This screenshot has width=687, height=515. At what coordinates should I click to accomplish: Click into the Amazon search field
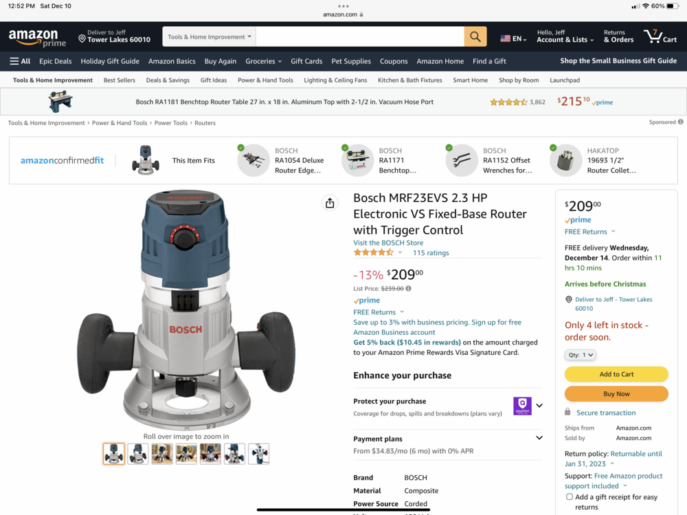[360, 36]
